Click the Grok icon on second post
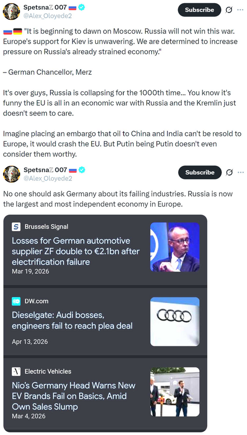 click(229, 173)
